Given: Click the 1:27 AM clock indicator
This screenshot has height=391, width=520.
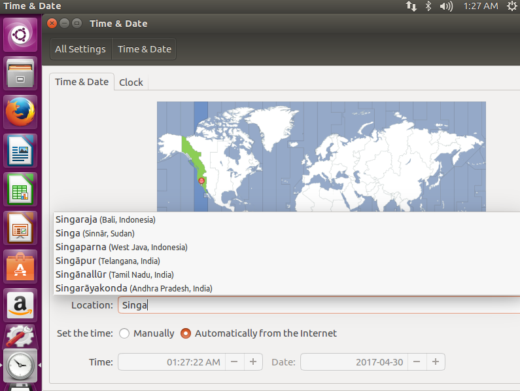Looking at the screenshot, I should (x=481, y=6).
